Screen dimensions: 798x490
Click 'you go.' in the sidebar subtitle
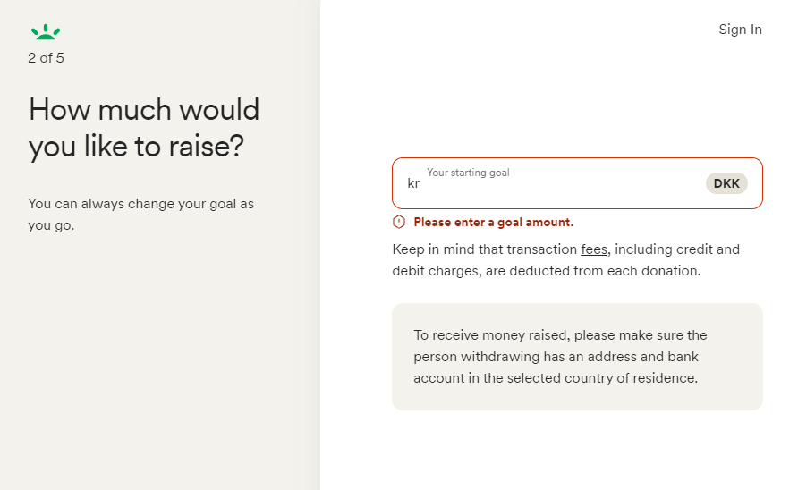tap(51, 225)
